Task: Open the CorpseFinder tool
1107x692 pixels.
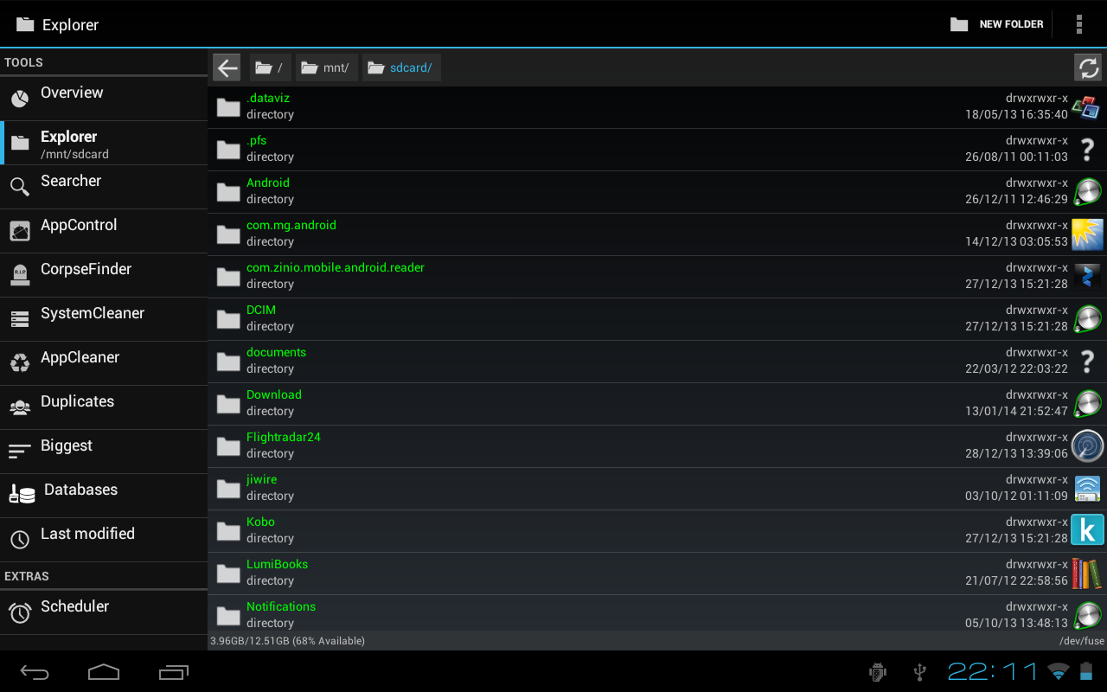Action: pyautogui.click(x=104, y=274)
